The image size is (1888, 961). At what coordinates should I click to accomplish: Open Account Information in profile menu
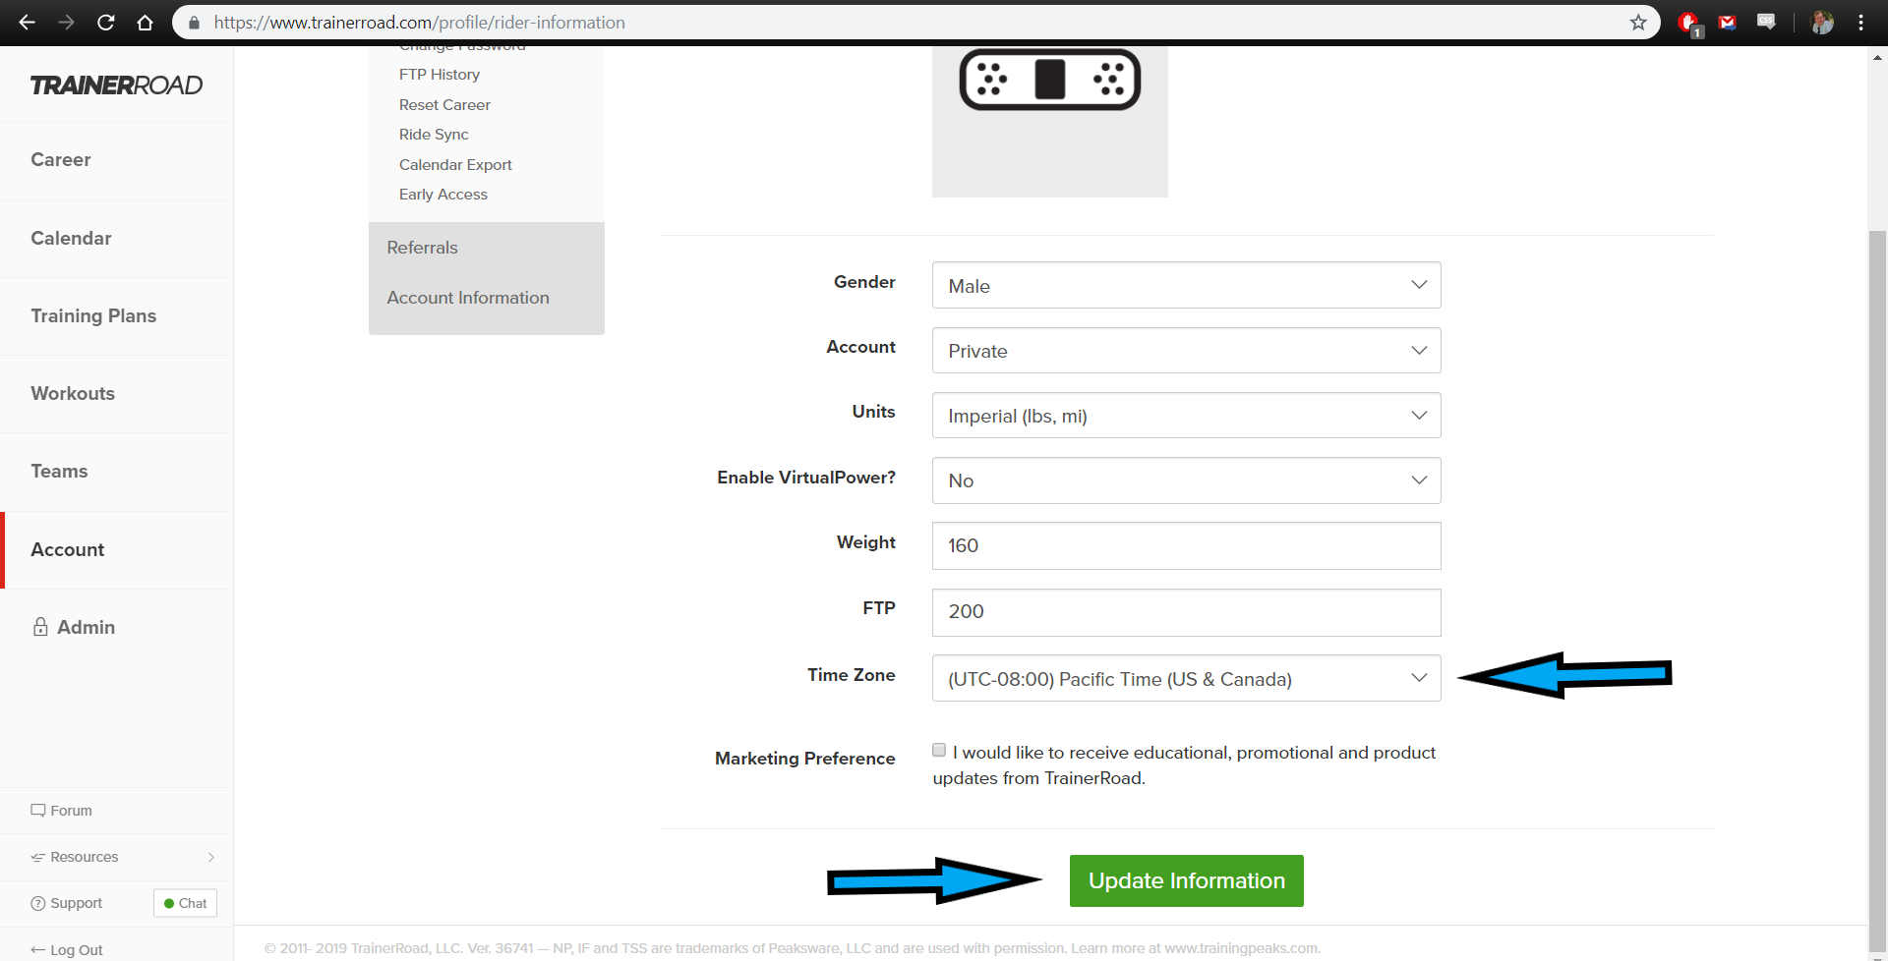click(x=468, y=298)
